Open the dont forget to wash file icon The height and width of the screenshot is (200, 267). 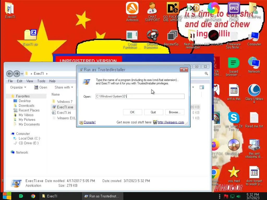(254, 176)
